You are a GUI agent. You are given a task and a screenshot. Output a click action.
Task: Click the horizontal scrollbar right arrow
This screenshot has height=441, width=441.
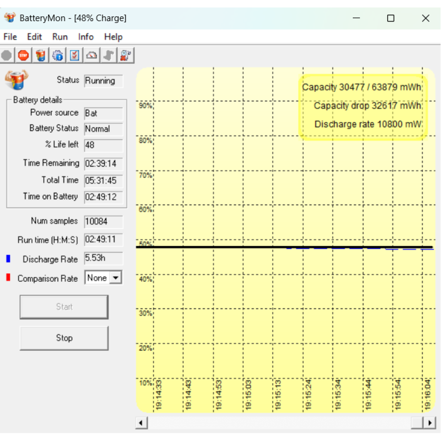pos(430,423)
